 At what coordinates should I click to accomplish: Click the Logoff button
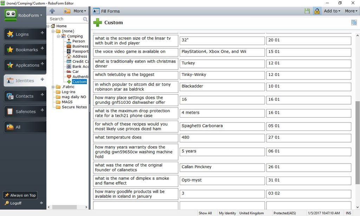(13, 203)
